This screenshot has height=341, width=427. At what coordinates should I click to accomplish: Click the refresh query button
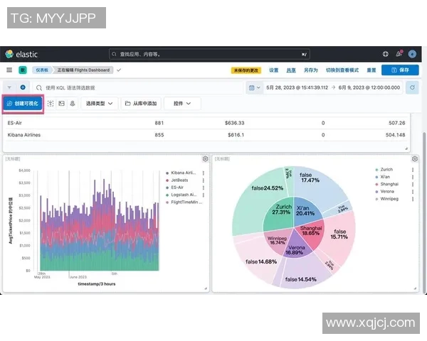click(412, 87)
